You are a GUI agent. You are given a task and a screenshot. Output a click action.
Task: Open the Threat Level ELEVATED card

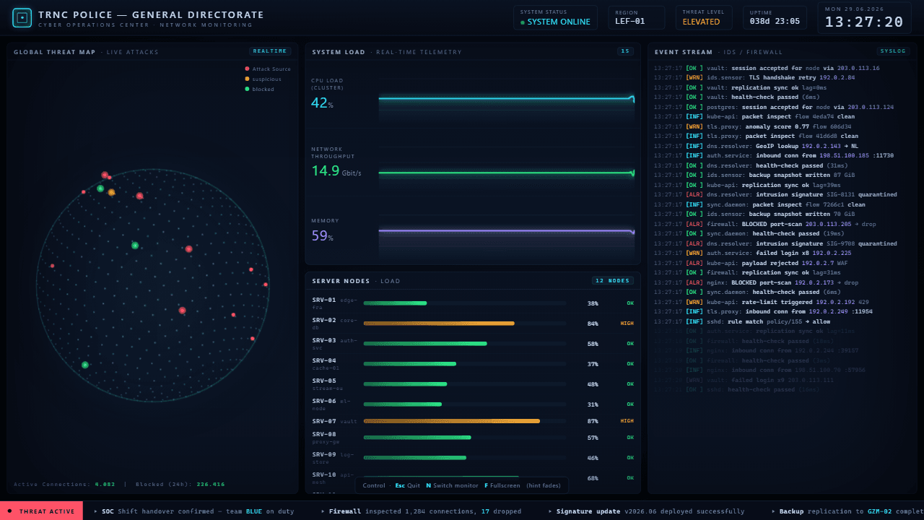point(703,17)
